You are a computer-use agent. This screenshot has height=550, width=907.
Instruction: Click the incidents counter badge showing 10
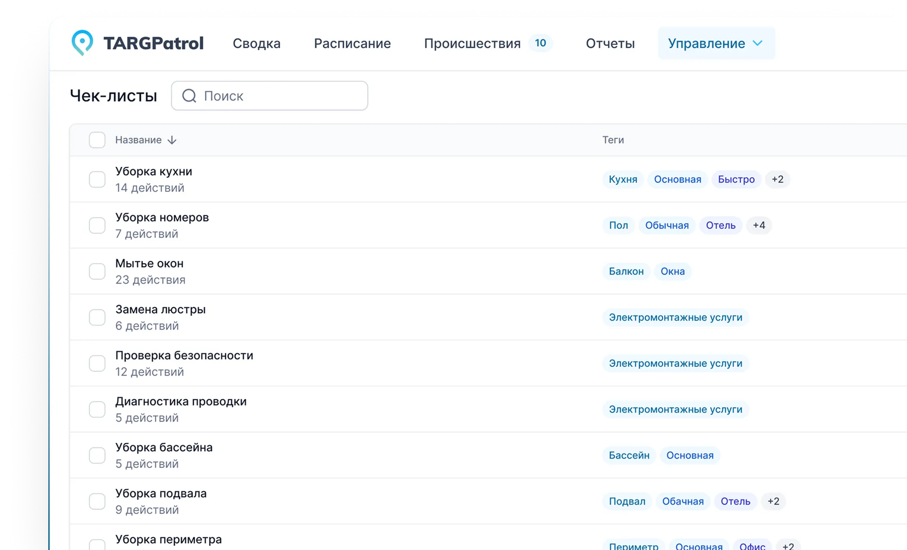[x=540, y=43]
